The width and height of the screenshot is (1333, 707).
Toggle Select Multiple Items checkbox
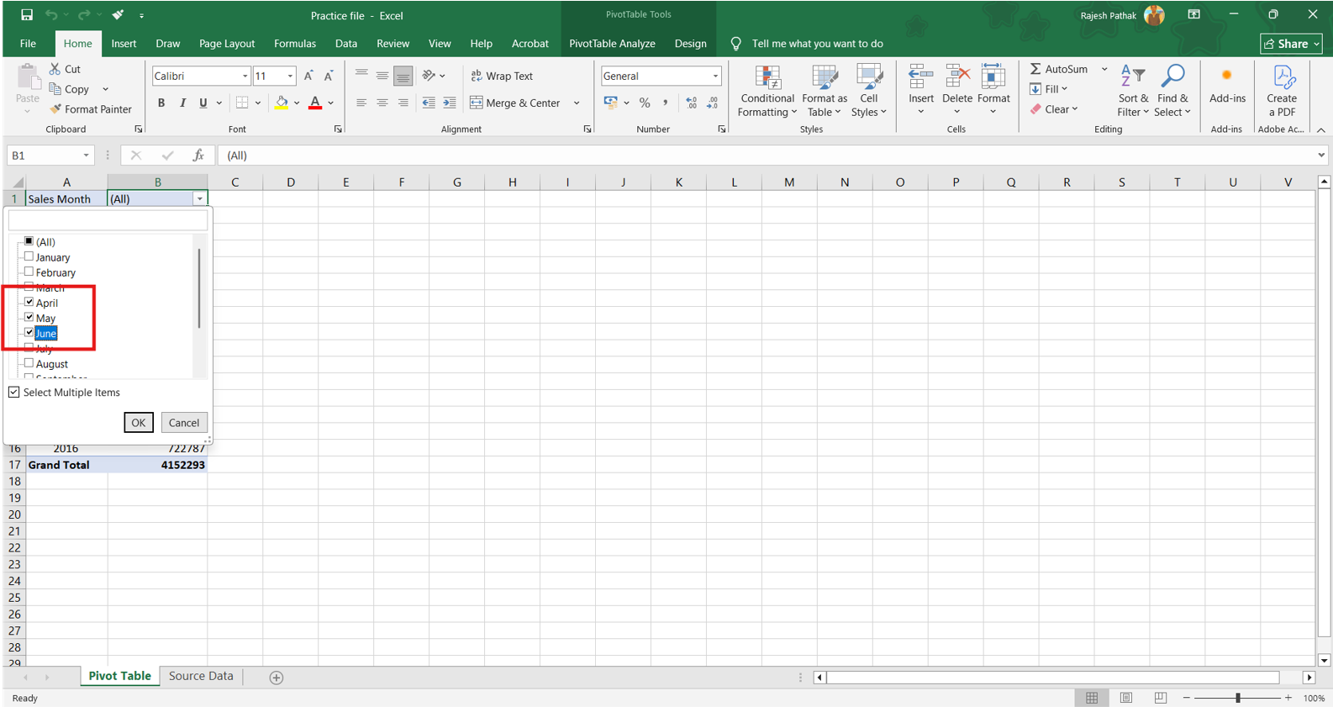point(14,393)
